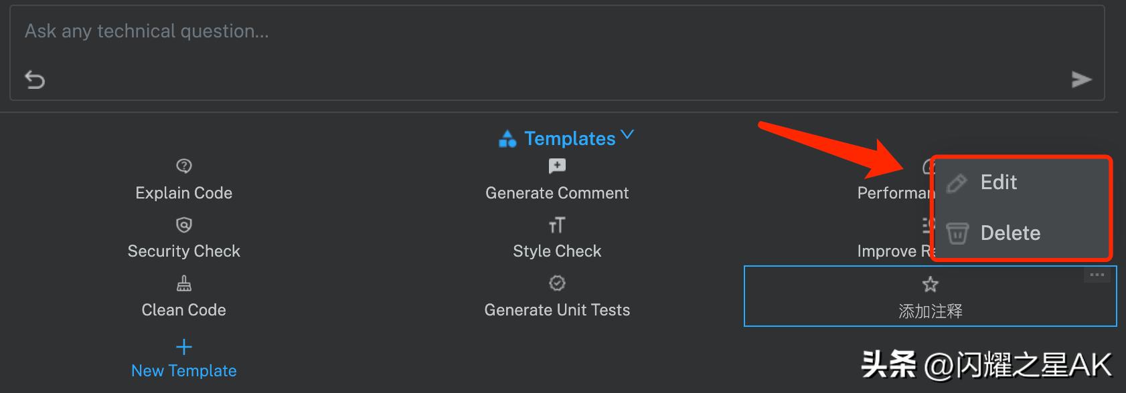Click the Style Check text-size icon

point(557,225)
